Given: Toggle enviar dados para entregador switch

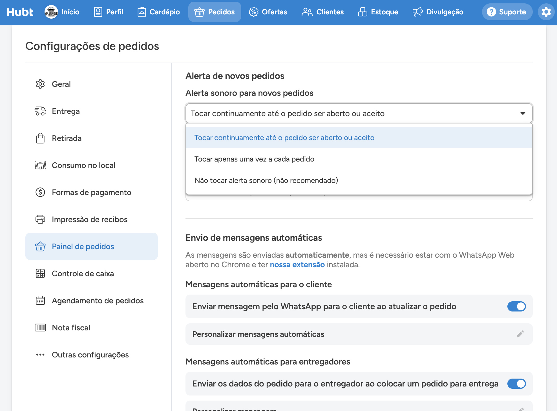Looking at the screenshot, I should (x=516, y=384).
